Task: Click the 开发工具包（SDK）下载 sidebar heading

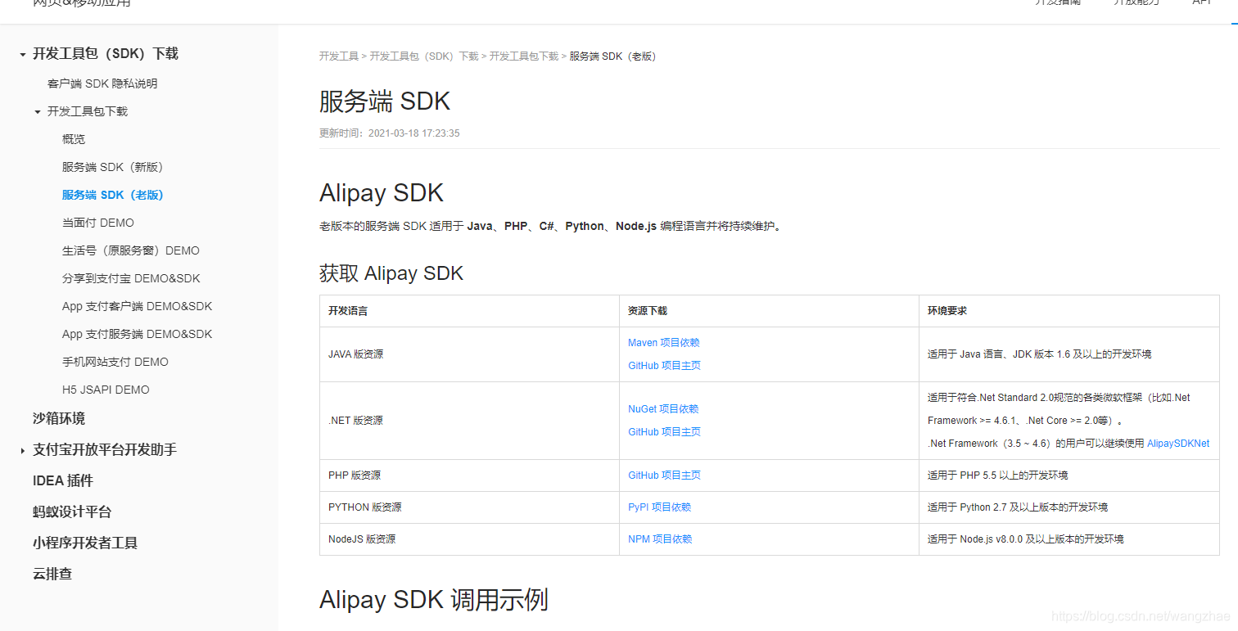Action: point(106,54)
